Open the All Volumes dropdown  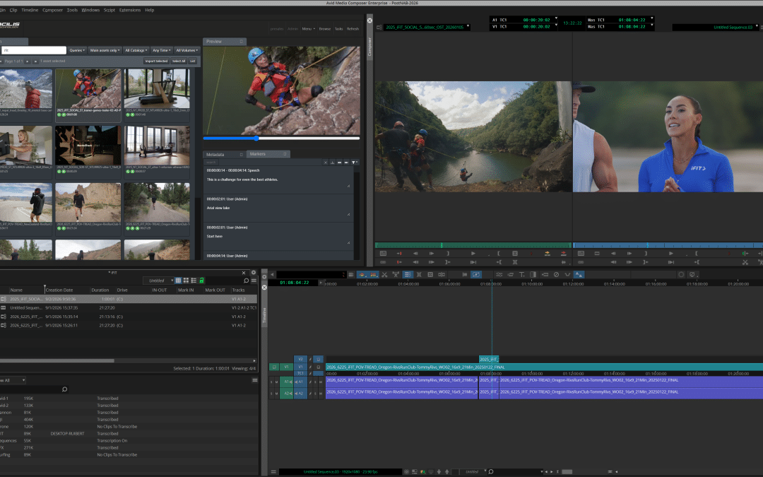point(187,50)
